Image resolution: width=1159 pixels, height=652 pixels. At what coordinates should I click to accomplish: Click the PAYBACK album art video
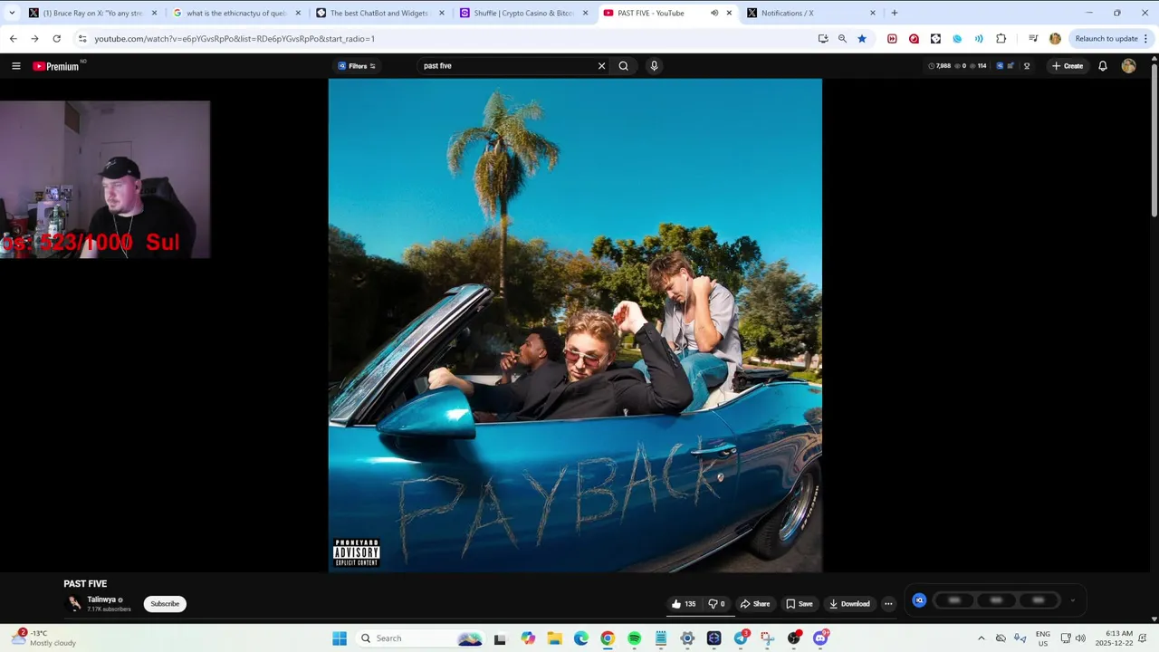coord(575,325)
